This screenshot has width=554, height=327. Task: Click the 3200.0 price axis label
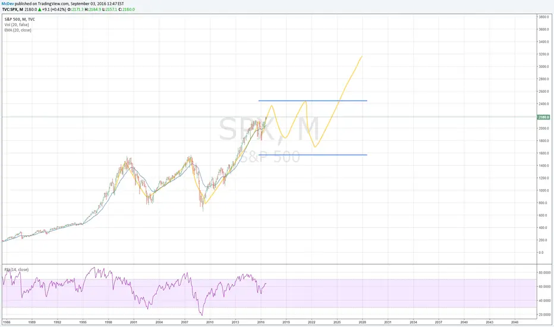(543, 54)
